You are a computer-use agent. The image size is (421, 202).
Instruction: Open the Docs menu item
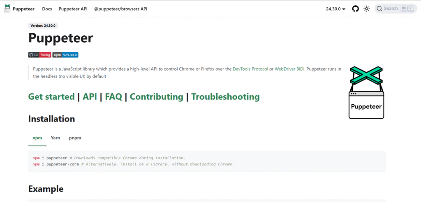47,9
